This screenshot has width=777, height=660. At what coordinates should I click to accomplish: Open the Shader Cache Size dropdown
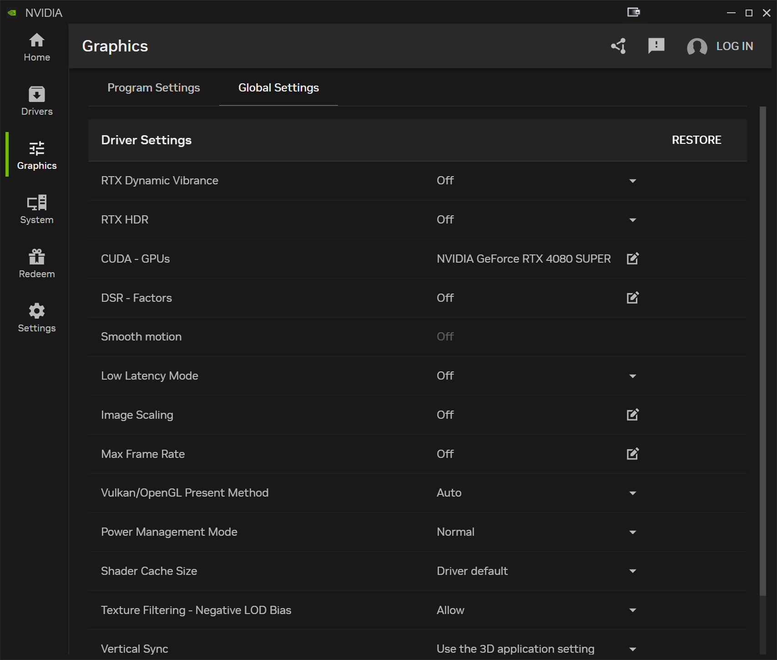[x=633, y=571]
